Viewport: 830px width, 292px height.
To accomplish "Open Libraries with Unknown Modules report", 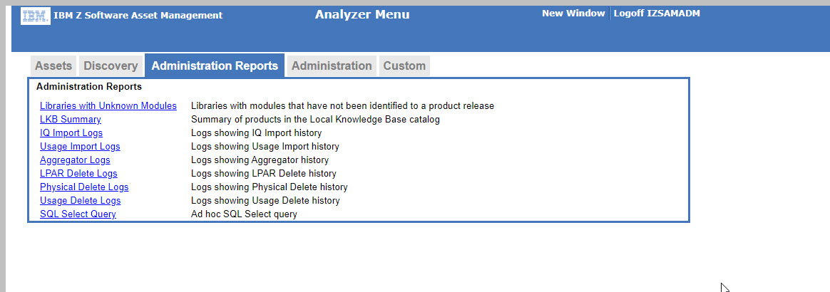I will pos(108,106).
